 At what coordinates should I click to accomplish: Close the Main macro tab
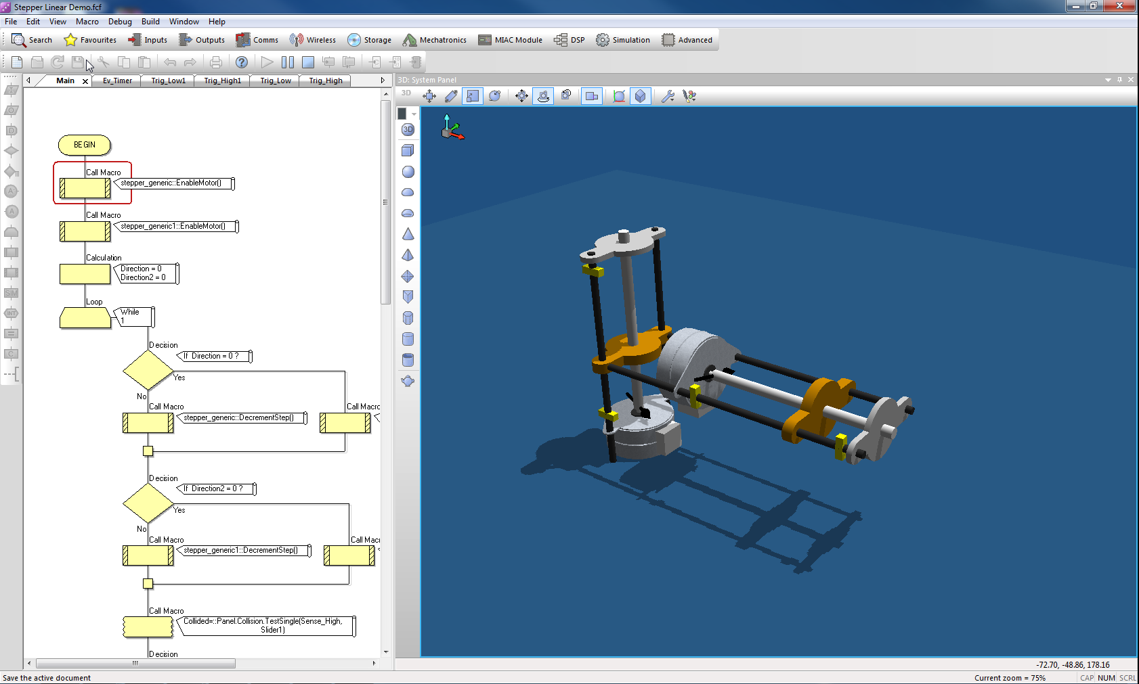click(x=85, y=81)
